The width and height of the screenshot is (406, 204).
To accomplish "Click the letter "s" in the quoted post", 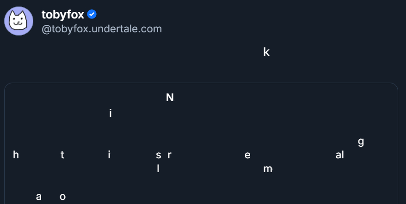I will [x=159, y=155].
